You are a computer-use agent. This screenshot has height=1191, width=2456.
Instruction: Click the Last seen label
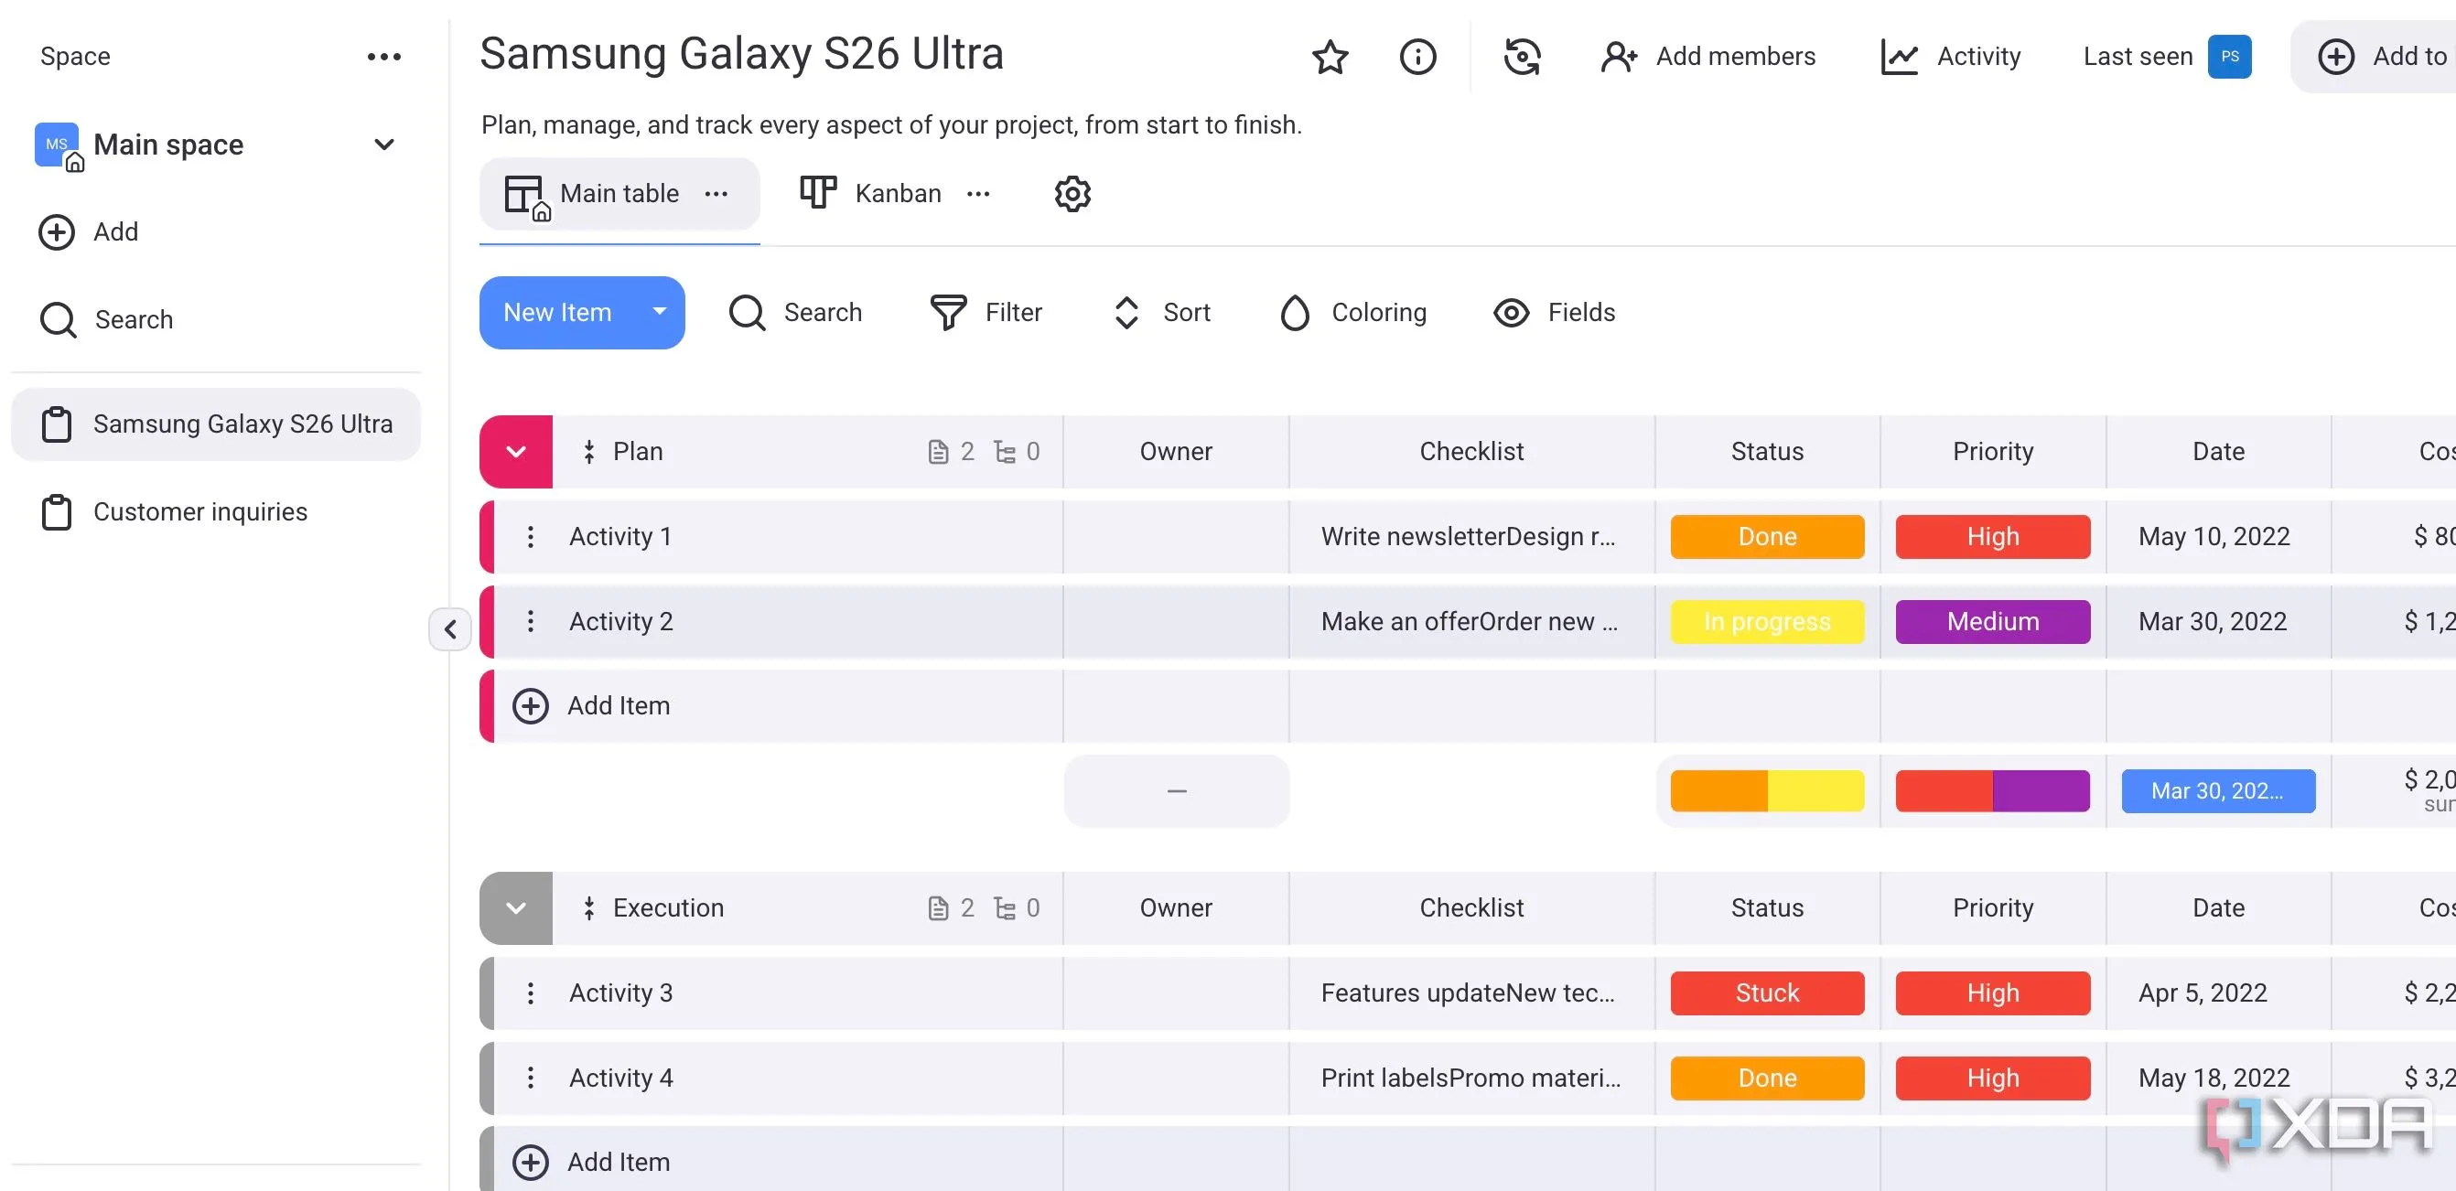[2138, 57]
